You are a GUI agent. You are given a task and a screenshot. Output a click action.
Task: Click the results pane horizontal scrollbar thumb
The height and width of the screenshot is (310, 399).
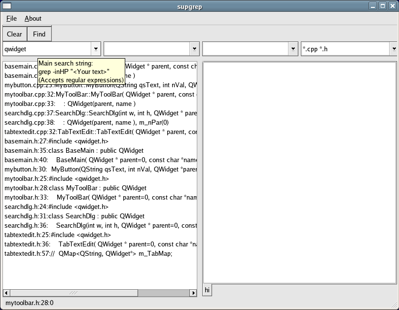(x=73, y=293)
